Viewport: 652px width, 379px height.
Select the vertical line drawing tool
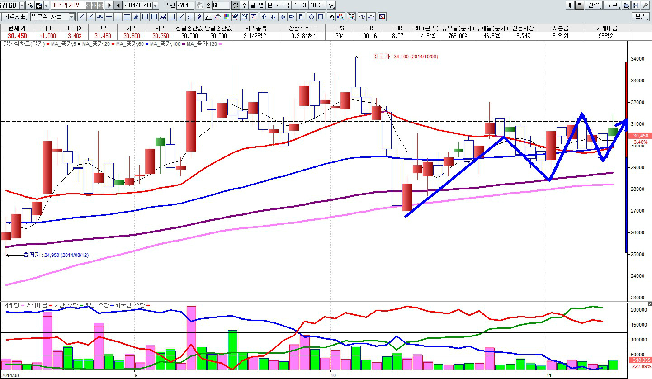click(118, 17)
